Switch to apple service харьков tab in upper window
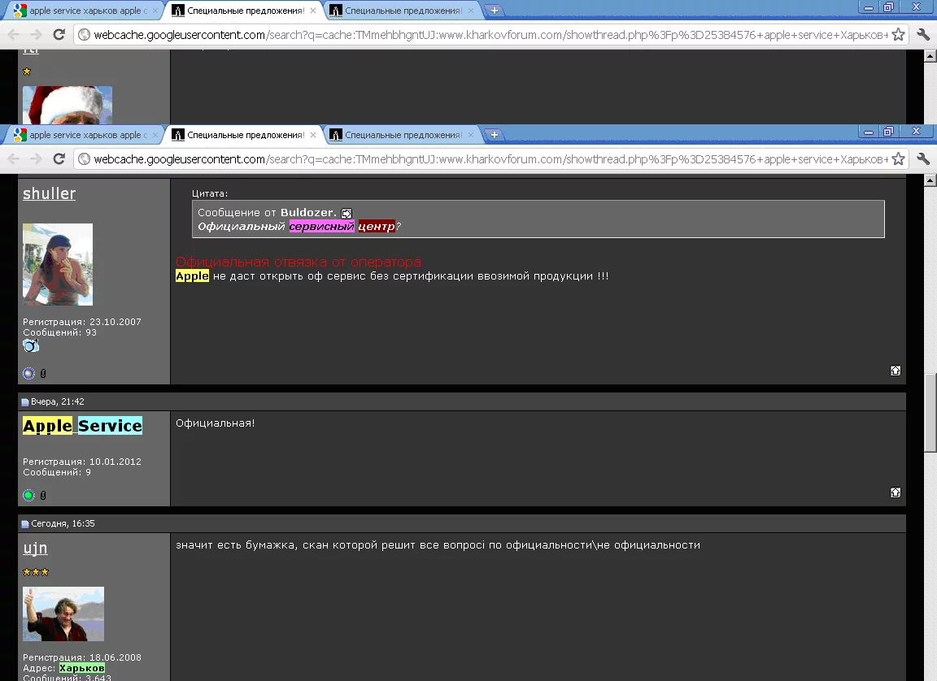 [x=84, y=11]
